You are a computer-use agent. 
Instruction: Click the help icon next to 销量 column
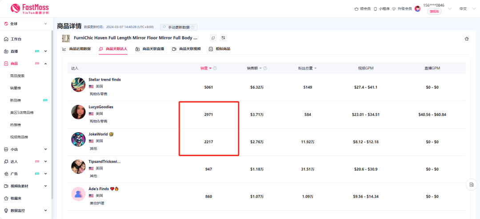click(215, 68)
